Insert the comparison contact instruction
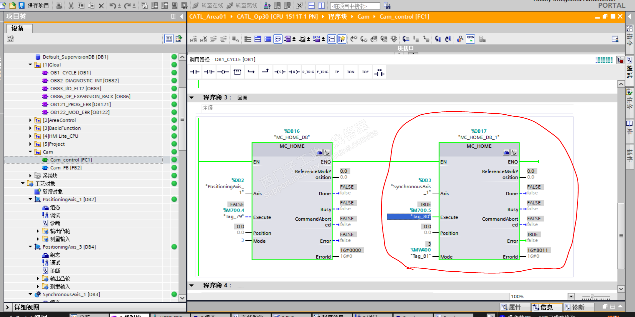 coord(379,72)
